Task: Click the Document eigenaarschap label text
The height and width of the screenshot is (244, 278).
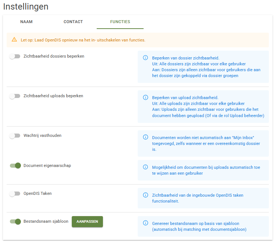Action: pos(47,165)
